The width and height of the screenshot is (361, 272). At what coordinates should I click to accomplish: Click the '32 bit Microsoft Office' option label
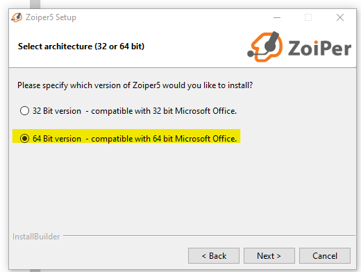coord(135,111)
